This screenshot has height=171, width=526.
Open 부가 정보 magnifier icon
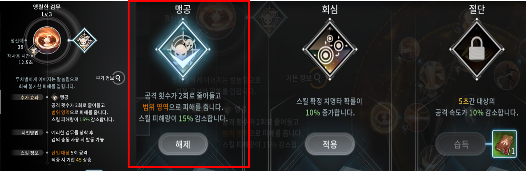[118, 77]
